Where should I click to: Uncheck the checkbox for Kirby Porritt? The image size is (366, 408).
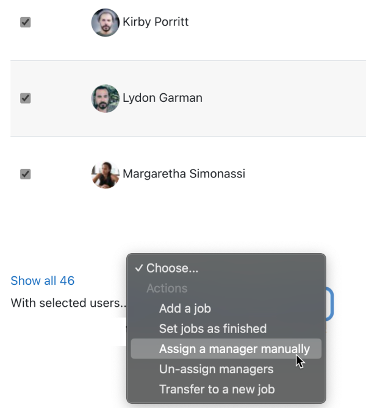tap(26, 22)
